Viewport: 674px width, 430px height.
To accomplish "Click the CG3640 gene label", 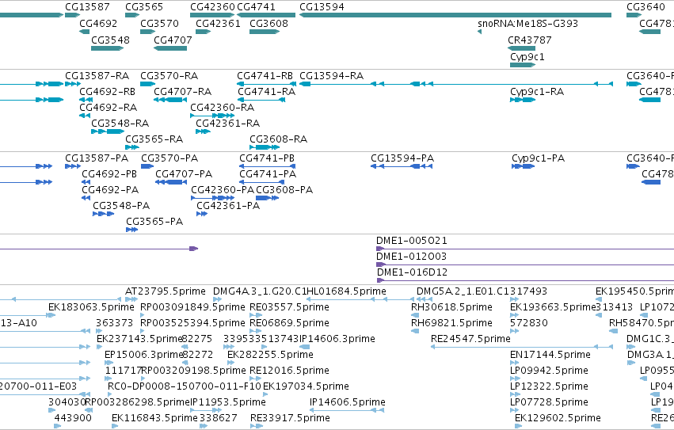I will click(x=645, y=7).
